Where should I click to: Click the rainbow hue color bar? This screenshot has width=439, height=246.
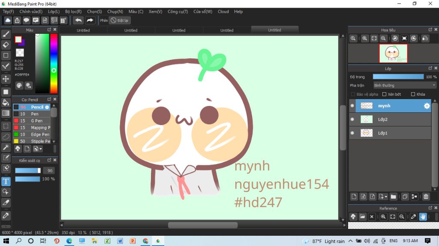pos(54,63)
